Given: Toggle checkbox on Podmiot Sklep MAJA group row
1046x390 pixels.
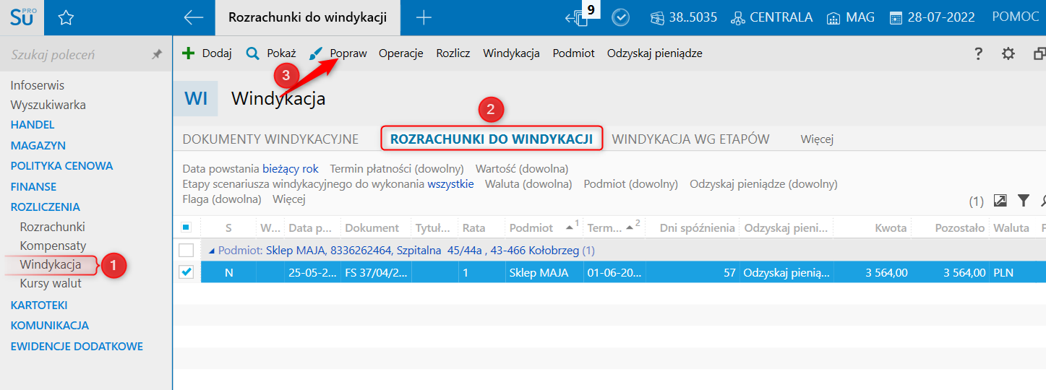Looking at the screenshot, I should click(186, 251).
